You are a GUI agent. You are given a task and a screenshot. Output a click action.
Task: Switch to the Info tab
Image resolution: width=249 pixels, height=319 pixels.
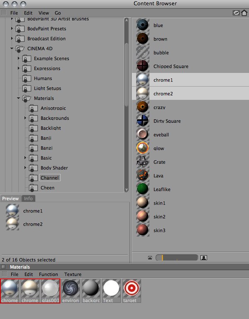(28, 198)
